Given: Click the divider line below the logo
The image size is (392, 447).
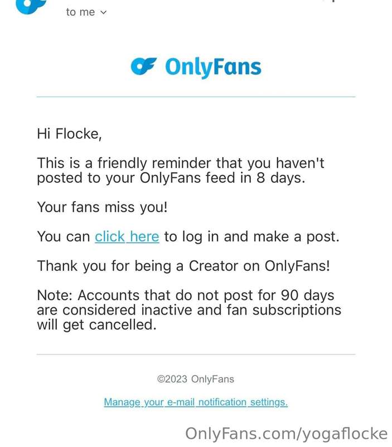Looking at the screenshot, I should [196, 97].
